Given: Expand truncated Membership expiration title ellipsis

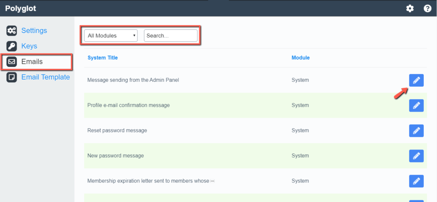Looking at the screenshot, I should (213, 181).
